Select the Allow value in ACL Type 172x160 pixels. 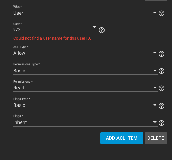click(x=19, y=53)
